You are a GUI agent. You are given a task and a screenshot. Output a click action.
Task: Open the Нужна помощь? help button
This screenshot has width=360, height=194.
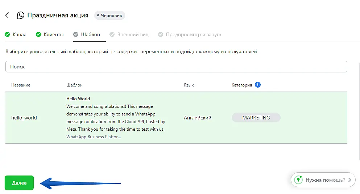point(324,180)
